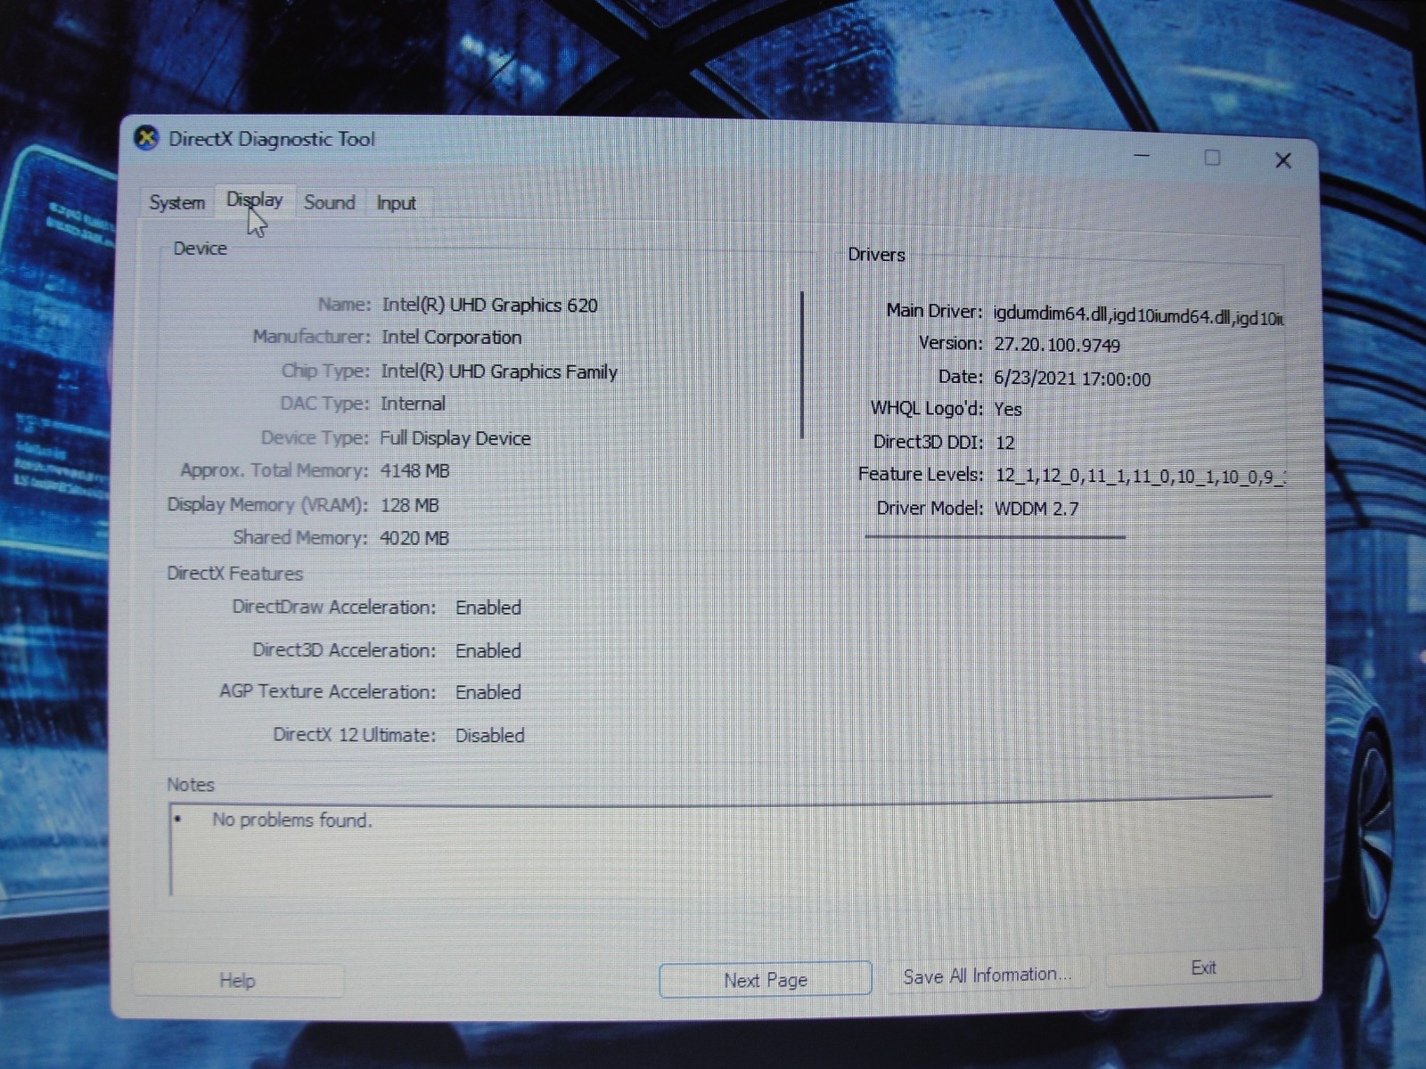Maximize the DirectX Diagnostic Tool window
This screenshot has width=1426, height=1069.
point(1212,158)
